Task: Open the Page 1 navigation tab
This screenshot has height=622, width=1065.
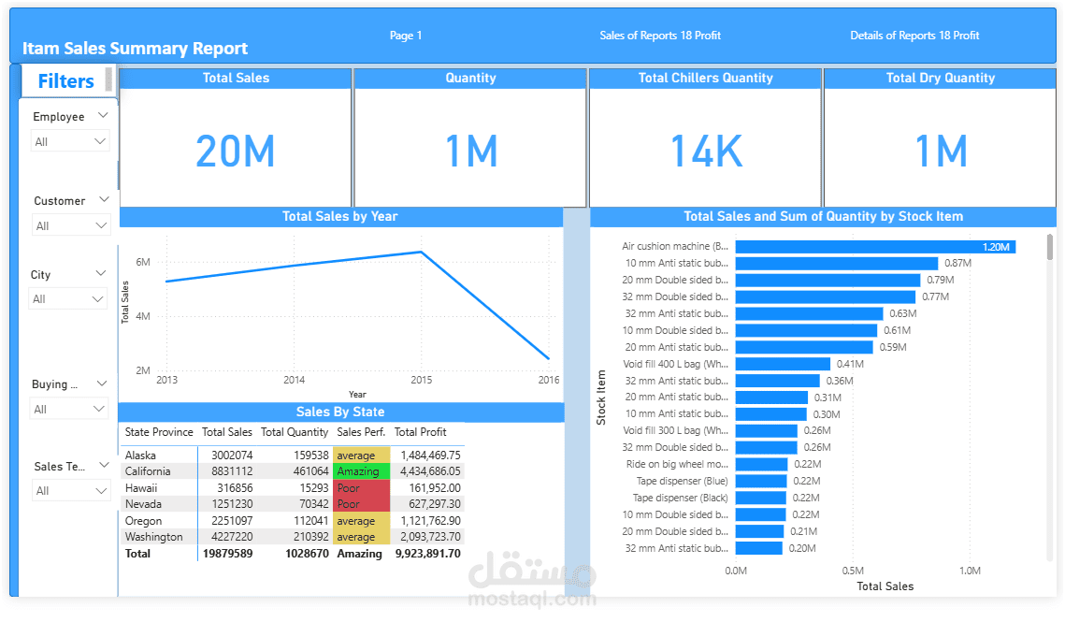Action: (x=406, y=36)
